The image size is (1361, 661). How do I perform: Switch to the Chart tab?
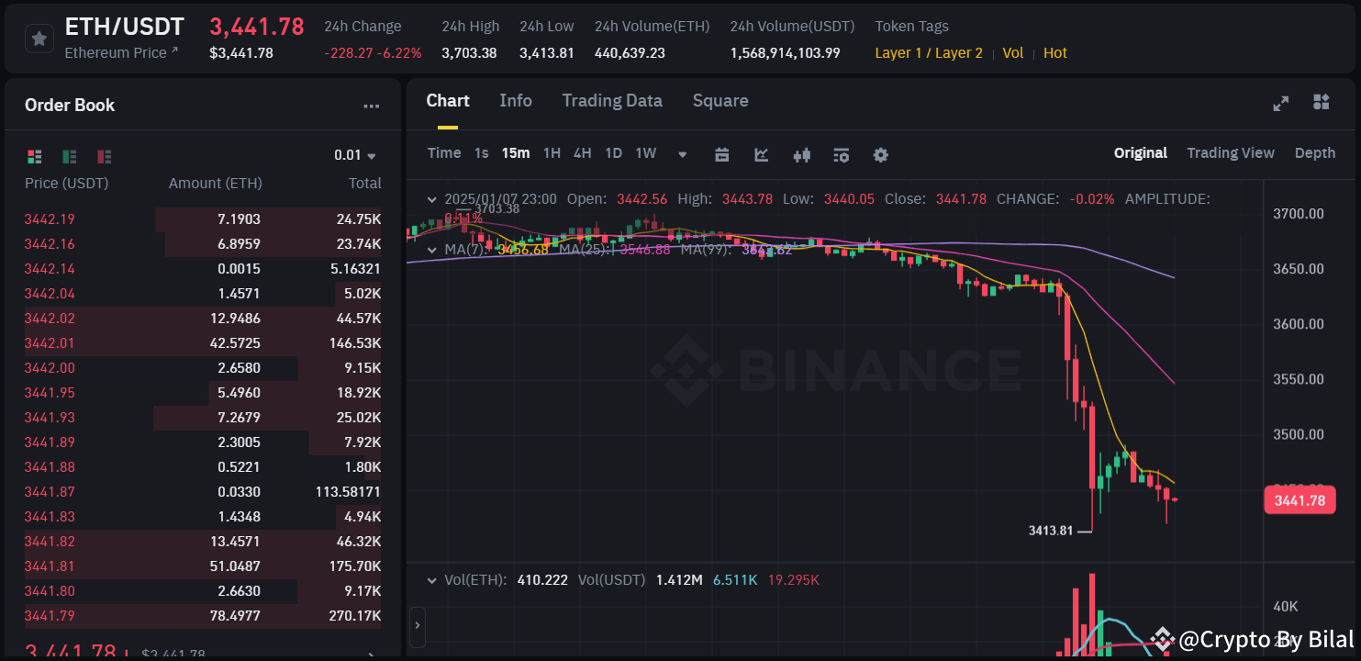pos(448,101)
